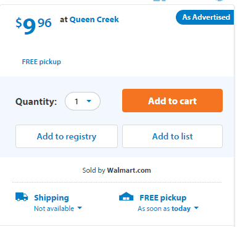
Task: Click the orange Add to cart button
Action: 172,101
